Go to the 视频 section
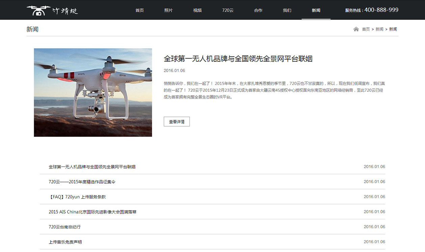This screenshot has width=425, height=252. (197, 10)
